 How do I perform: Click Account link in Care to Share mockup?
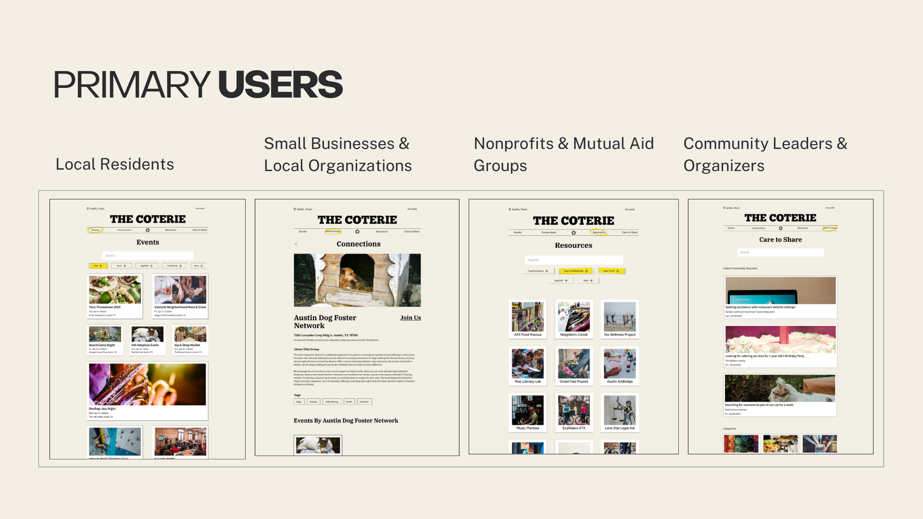[830, 208]
